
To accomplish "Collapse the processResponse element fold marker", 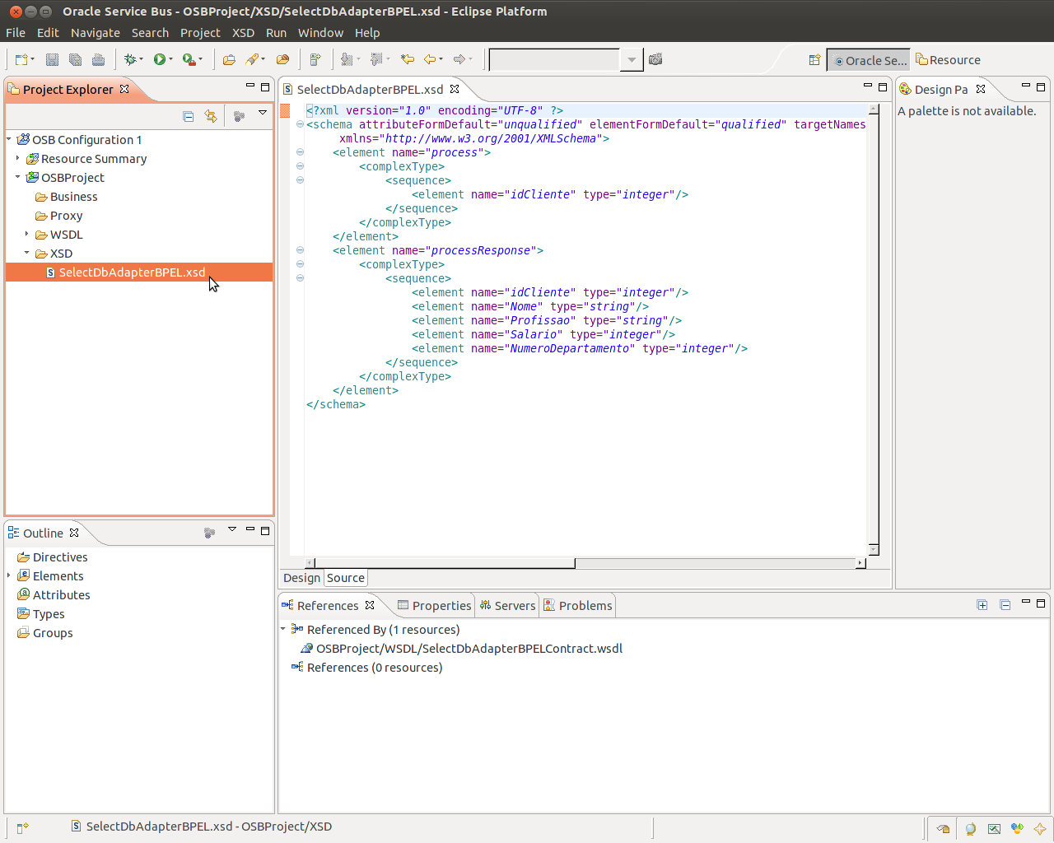I will point(300,250).
